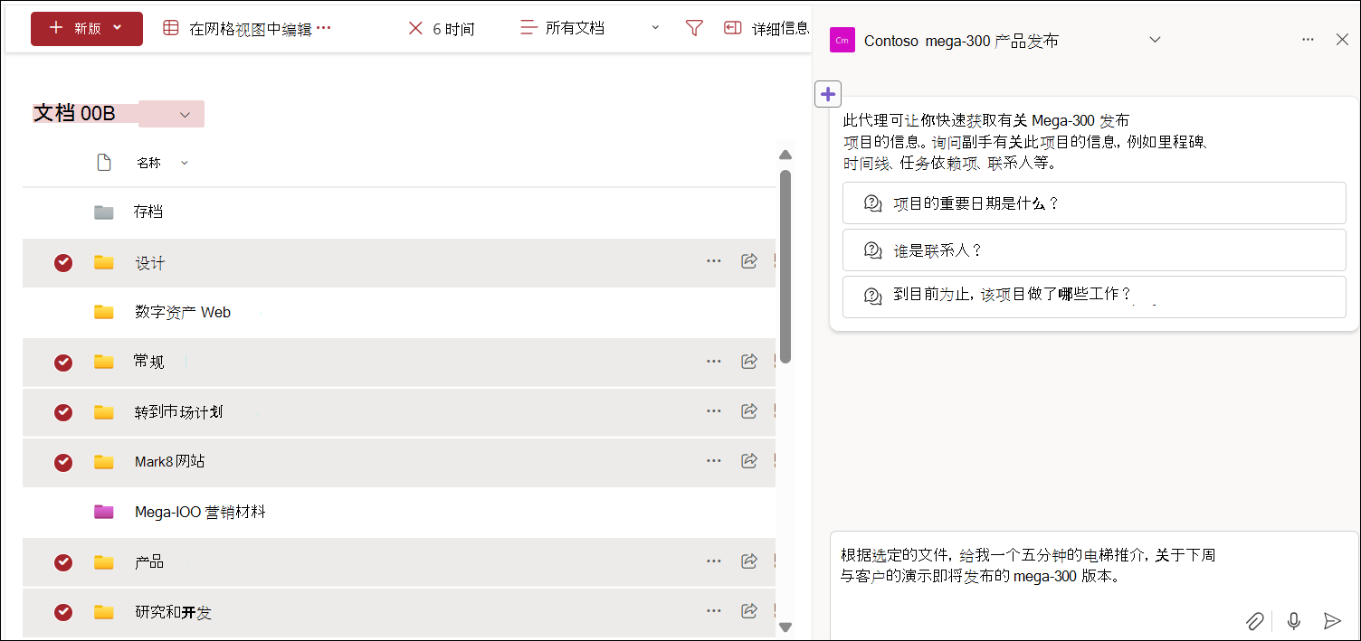
Task: Click the microphone dictation icon
Action: pos(1294,621)
